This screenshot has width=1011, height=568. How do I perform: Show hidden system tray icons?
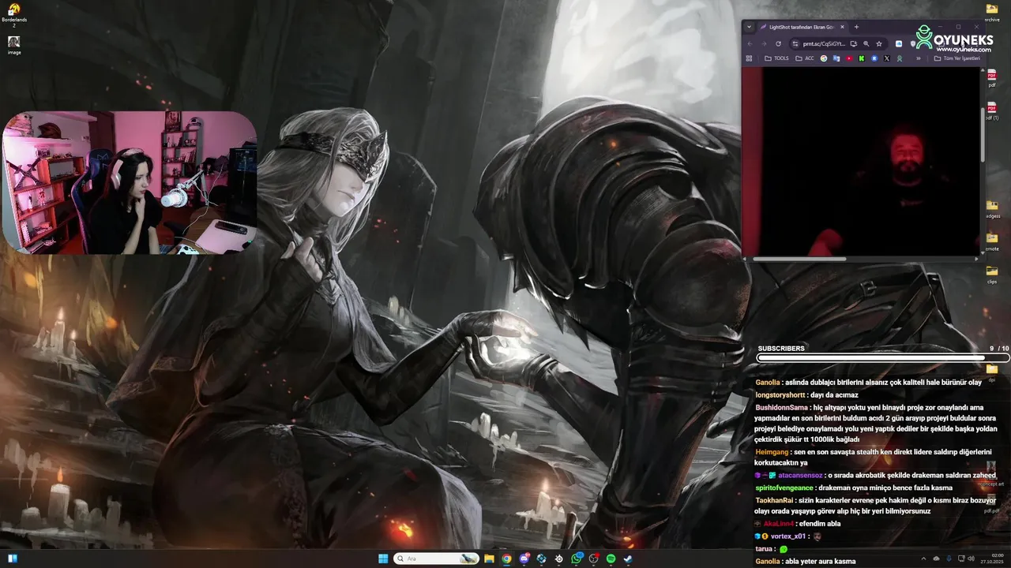(923, 559)
